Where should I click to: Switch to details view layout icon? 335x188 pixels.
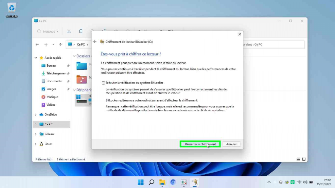[298, 159]
